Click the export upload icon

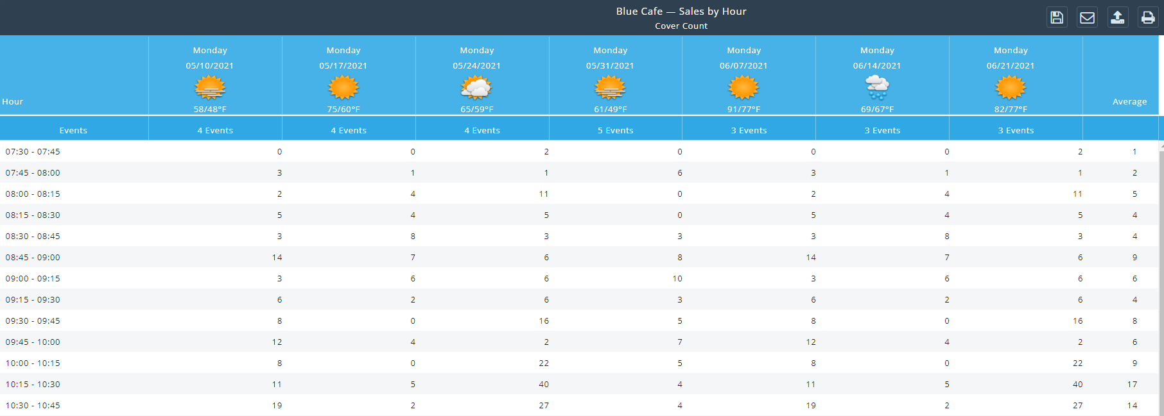point(1118,17)
